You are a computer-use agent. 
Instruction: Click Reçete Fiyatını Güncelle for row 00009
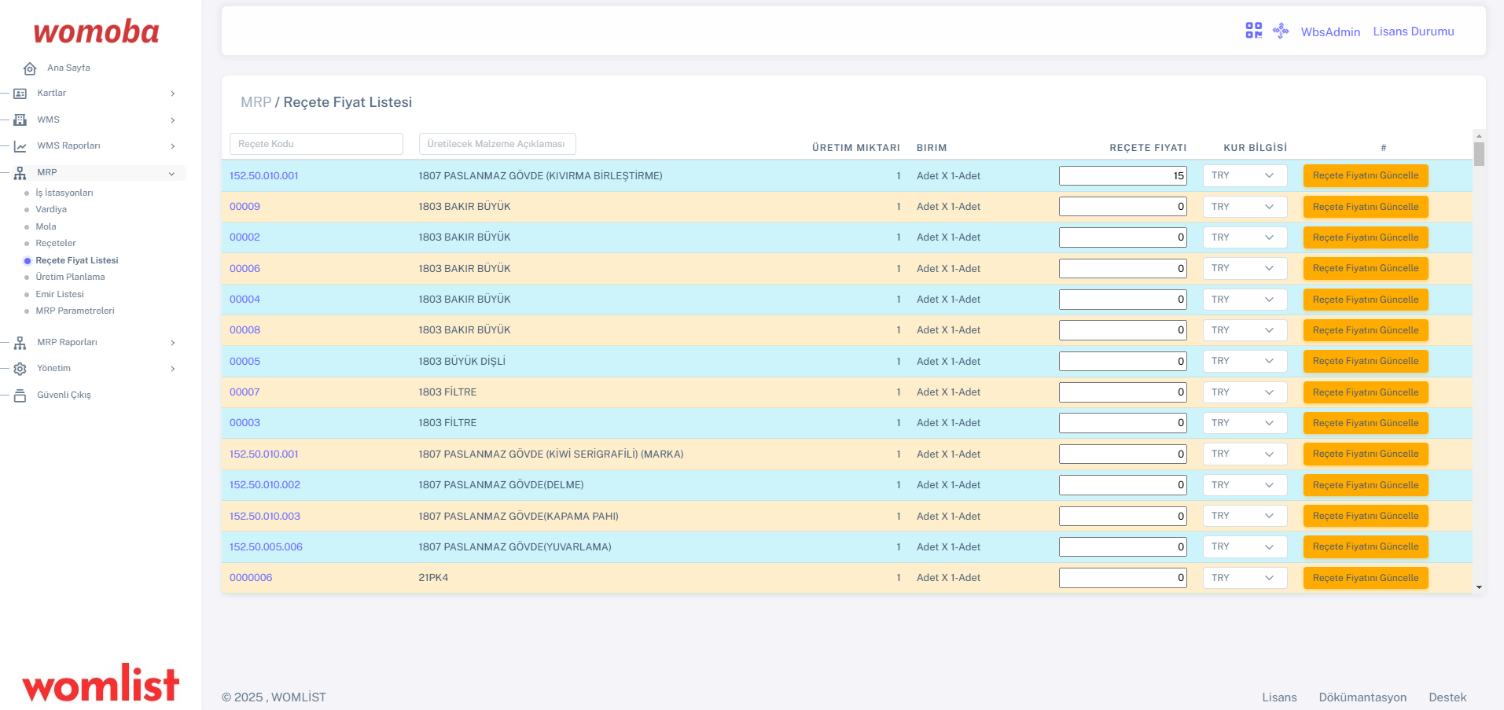click(1366, 207)
